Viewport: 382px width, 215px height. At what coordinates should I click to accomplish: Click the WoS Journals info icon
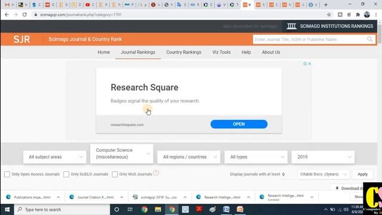[156, 173]
